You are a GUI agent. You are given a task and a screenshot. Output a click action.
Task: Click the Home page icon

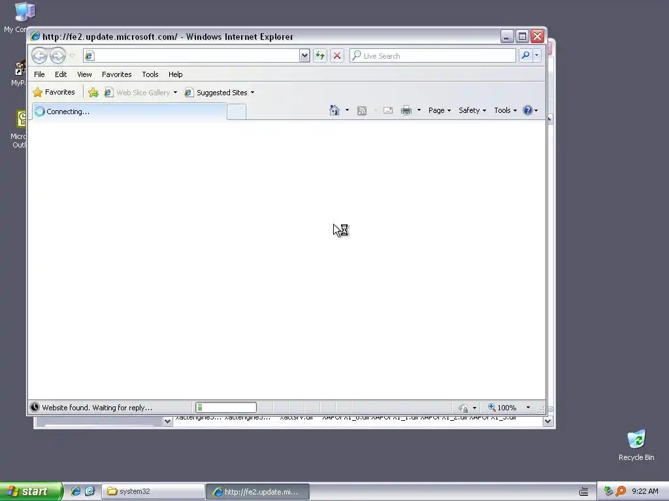334,110
